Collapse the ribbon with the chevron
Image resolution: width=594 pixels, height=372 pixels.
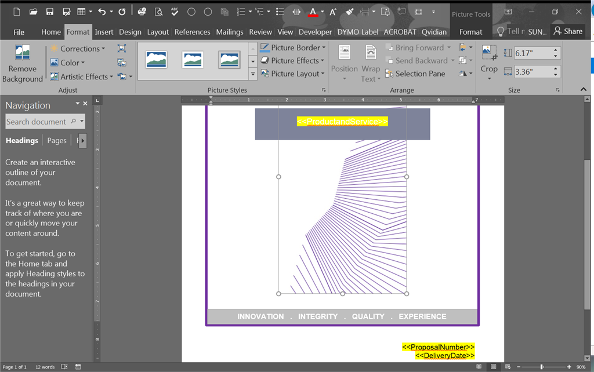pos(584,89)
